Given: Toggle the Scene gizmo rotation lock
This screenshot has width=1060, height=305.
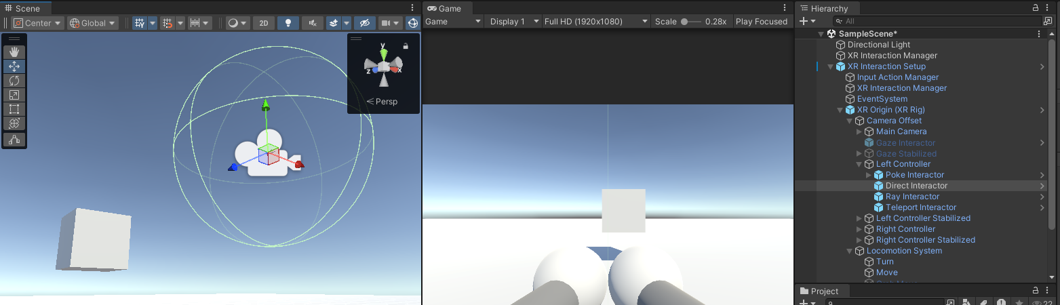Looking at the screenshot, I should coord(406,46).
